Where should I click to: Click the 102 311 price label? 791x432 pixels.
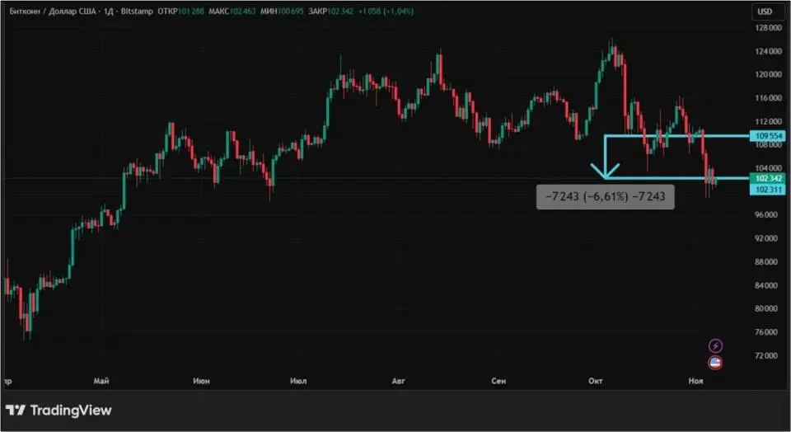[x=767, y=190]
